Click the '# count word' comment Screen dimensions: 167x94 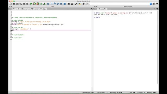click(x=17, y=38)
